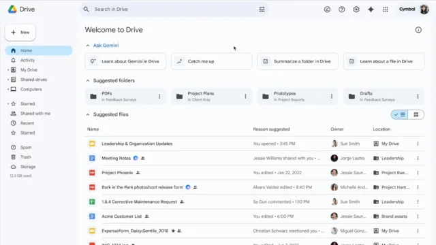This screenshot has height=245, width=436.
Task: Open more actions for Corrective Maintenance Request row
Action: 418,201
